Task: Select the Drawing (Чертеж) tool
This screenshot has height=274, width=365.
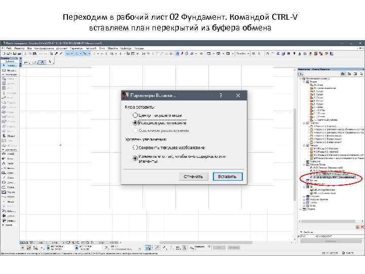Action: [9, 192]
